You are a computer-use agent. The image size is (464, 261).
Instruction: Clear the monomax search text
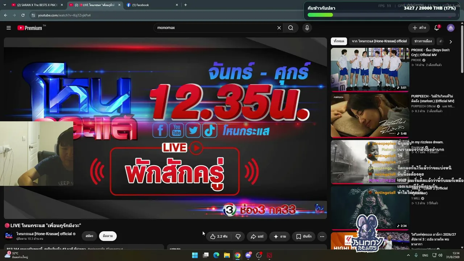point(279,28)
